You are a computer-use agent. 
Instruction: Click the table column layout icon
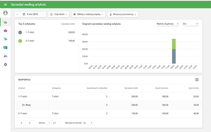pyautogui.click(x=197, y=80)
